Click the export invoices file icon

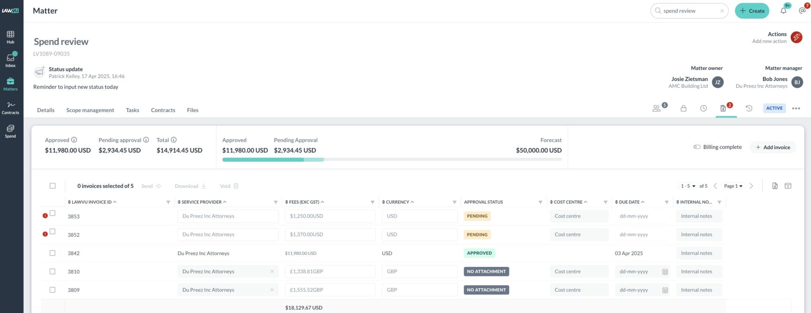(775, 186)
